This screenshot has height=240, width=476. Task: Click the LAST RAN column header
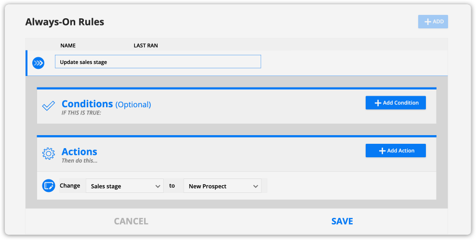pos(145,46)
